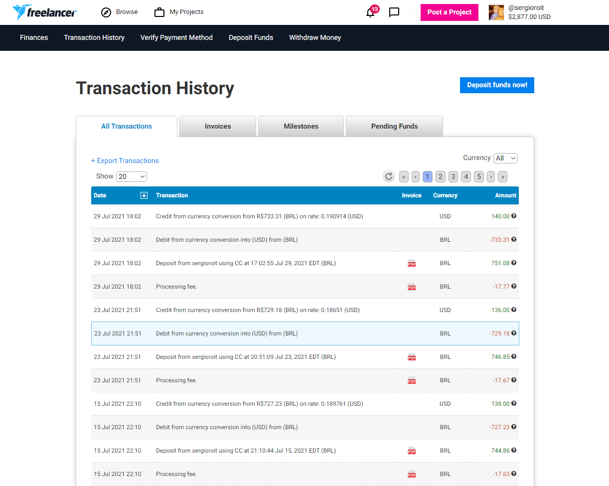The image size is (609, 486).
Task: Download PDF invoice for 744.86 deposit
Action: [412, 451]
